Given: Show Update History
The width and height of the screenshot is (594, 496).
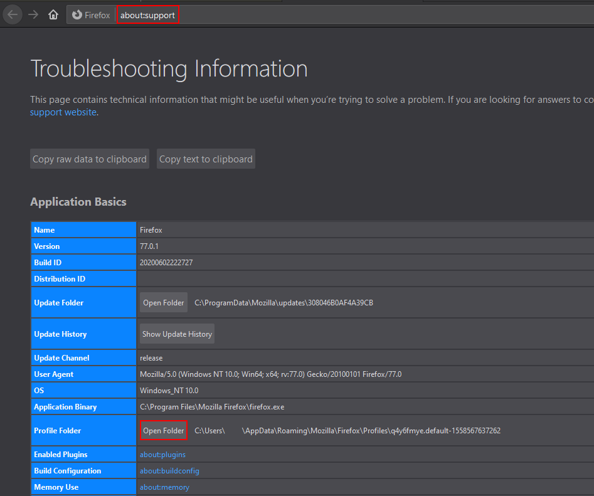Looking at the screenshot, I should tap(177, 334).
